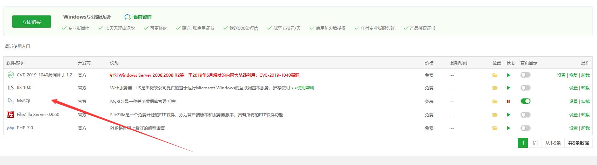Open 设置 for CVE-2019-1040 patch
Image resolution: width=597 pixels, height=165 pixels.
click(561, 75)
